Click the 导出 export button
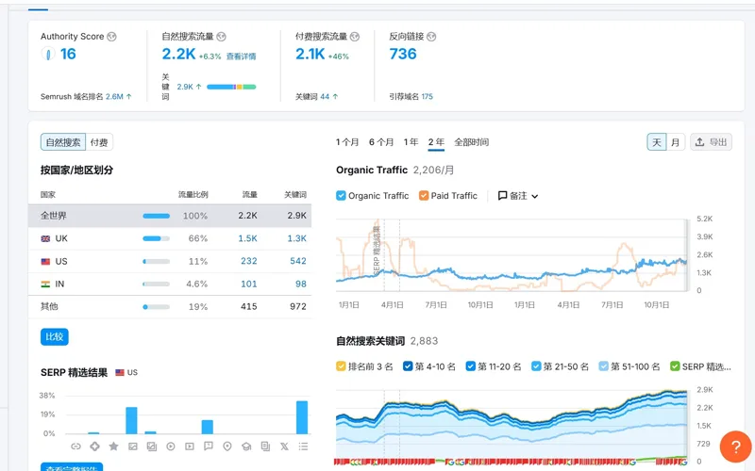Screen dimensions: 755x471 pyautogui.click(x=711, y=142)
